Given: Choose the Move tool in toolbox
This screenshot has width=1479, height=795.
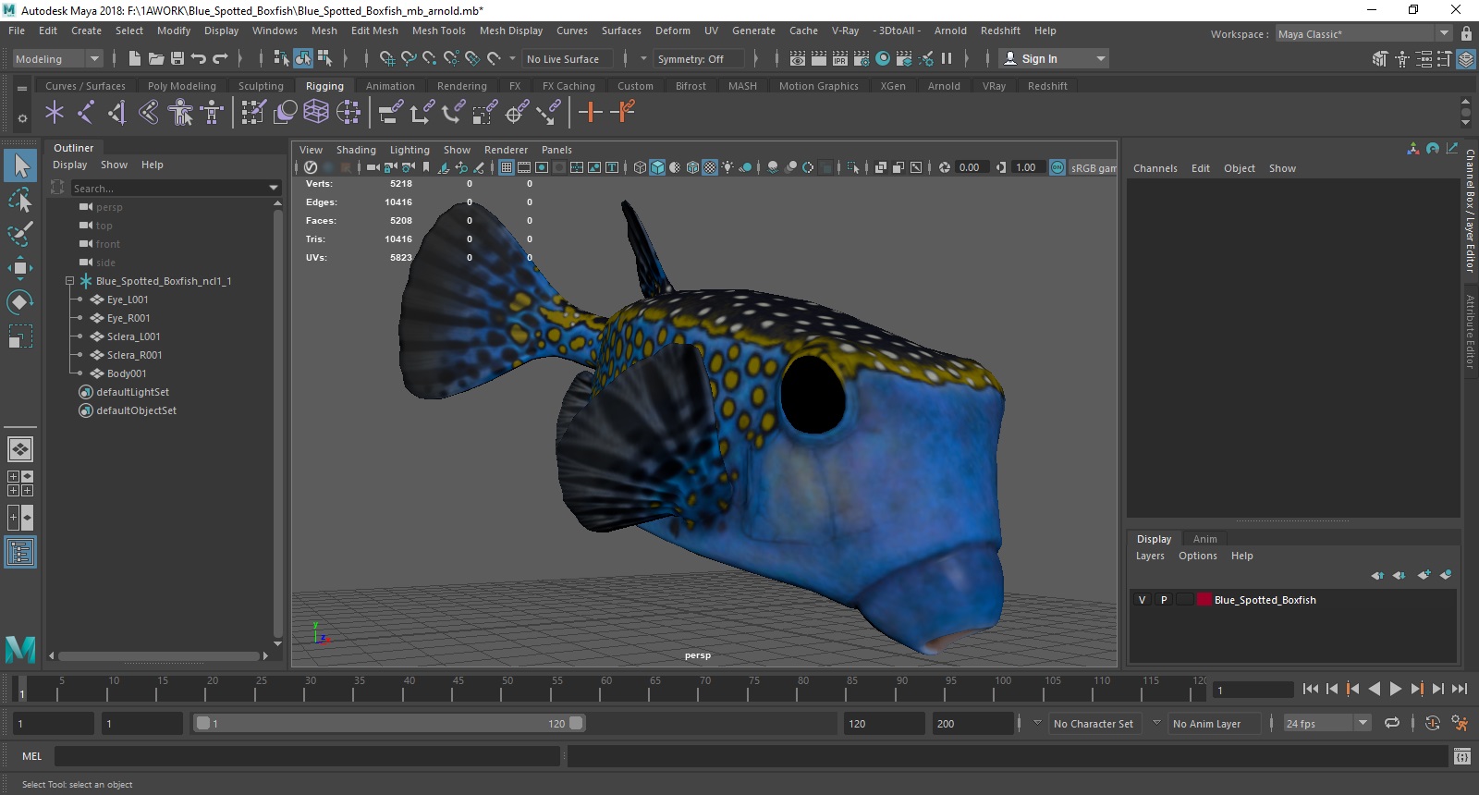Looking at the screenshot, I should 20,268.
